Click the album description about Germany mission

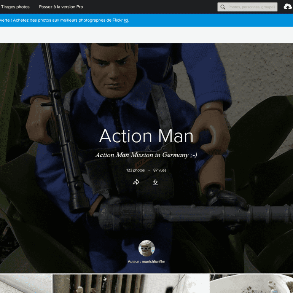(146, 155)
